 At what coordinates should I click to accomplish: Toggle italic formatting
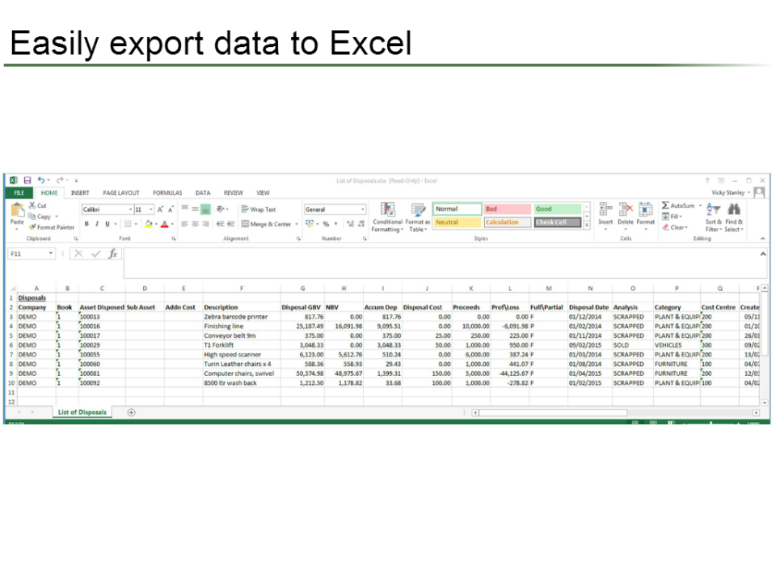pos(98,223)
